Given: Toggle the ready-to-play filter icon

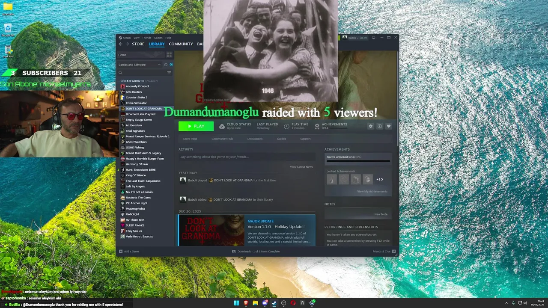Looking at the screenshot, I should coord(171,65).
